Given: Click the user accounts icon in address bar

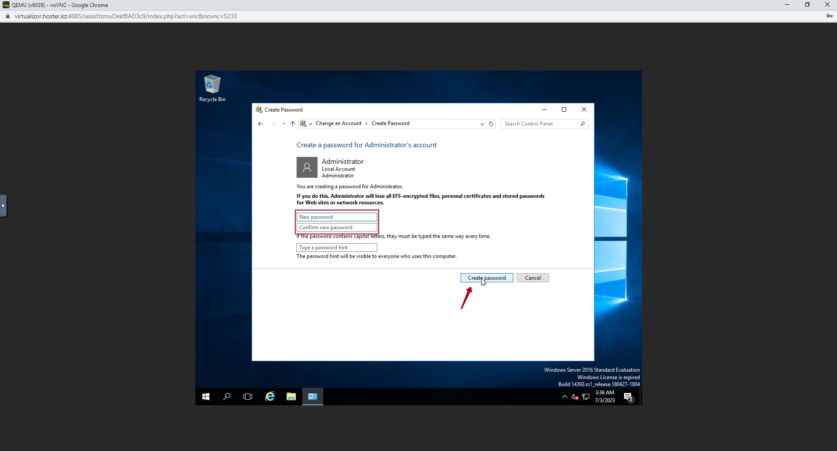Looking at the screenshot, I should pos(303,124).
